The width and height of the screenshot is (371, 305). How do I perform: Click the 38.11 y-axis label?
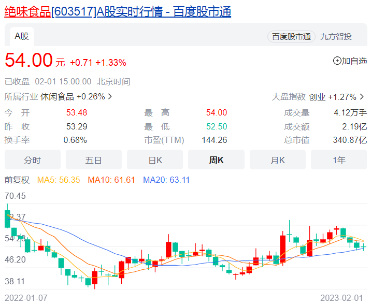[15, 281]
